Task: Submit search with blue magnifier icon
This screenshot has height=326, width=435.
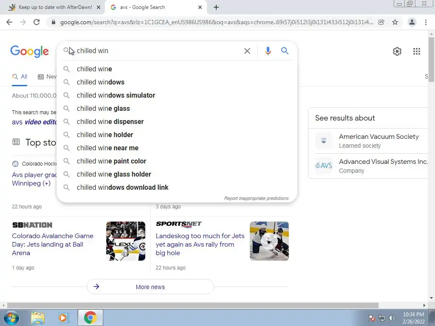Action: pyautogui.click(x=285, y=51)
